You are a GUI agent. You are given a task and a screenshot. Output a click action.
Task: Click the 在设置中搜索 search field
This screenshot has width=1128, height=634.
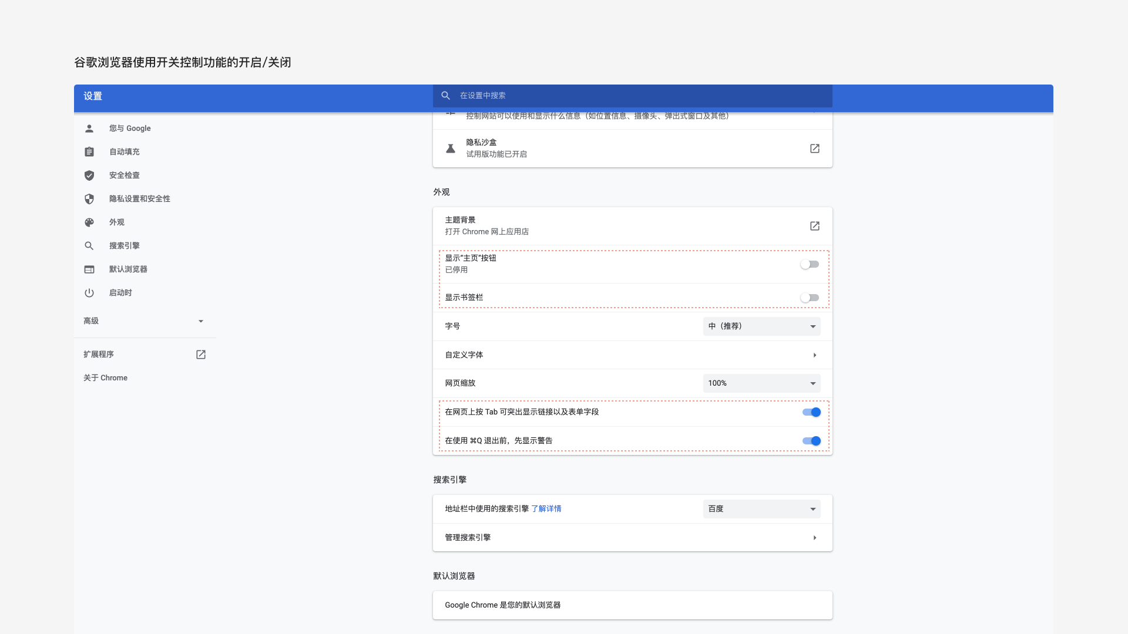(x=632, y=96)
